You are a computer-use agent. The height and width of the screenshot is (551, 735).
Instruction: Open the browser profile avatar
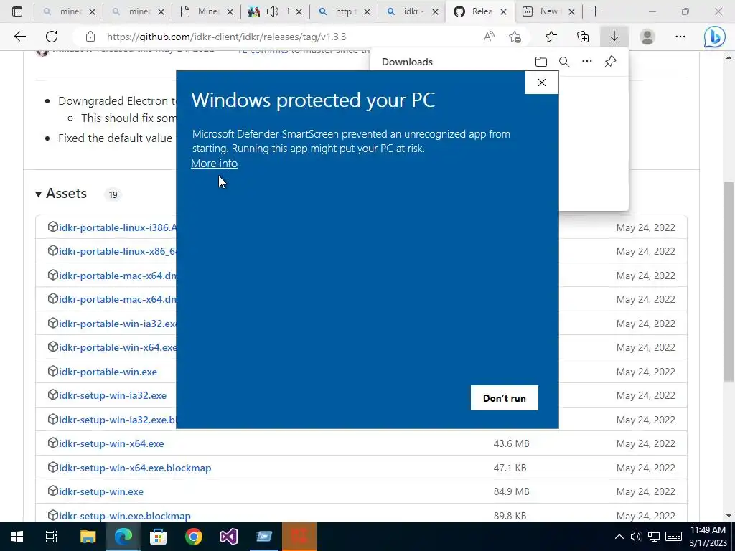[647, 37]
